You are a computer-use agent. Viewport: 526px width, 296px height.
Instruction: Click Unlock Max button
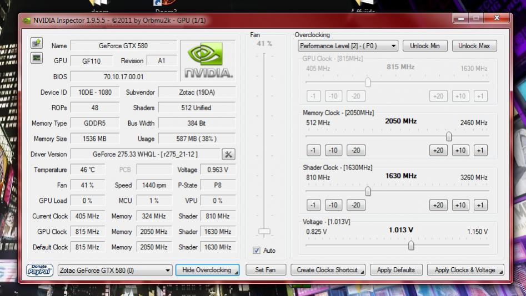(474, 46)
